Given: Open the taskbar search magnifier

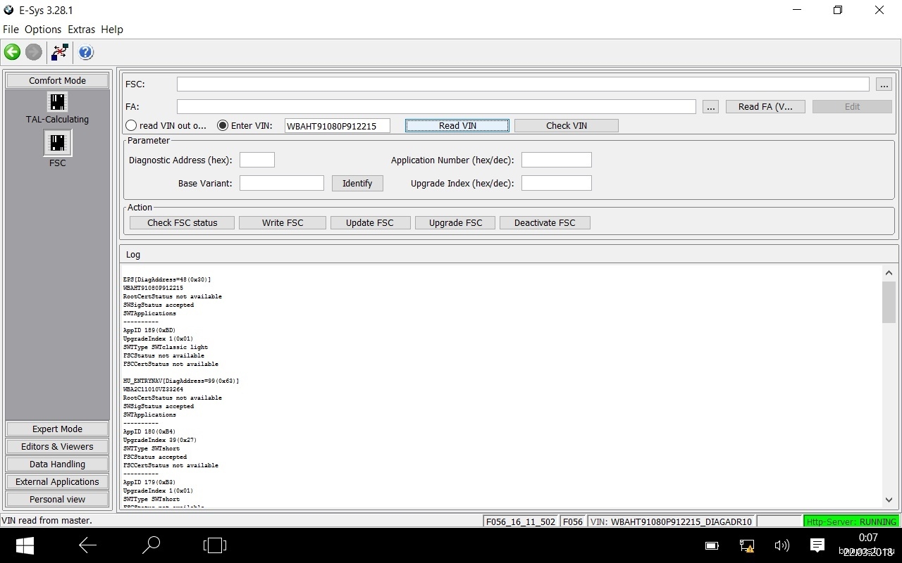Looking at the screenshot, I should coord(151,545).
